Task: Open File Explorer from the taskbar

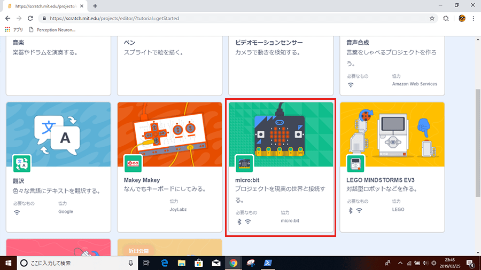Action: [182, 263]
